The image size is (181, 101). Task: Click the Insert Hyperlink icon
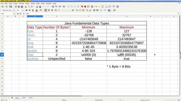[x=96, y=7]
